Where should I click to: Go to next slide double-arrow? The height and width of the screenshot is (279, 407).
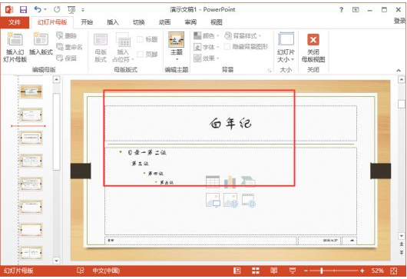[402, 252]
